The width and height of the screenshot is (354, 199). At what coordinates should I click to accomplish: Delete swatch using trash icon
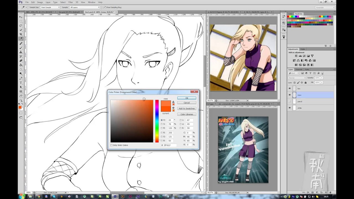tap(330, 46)
